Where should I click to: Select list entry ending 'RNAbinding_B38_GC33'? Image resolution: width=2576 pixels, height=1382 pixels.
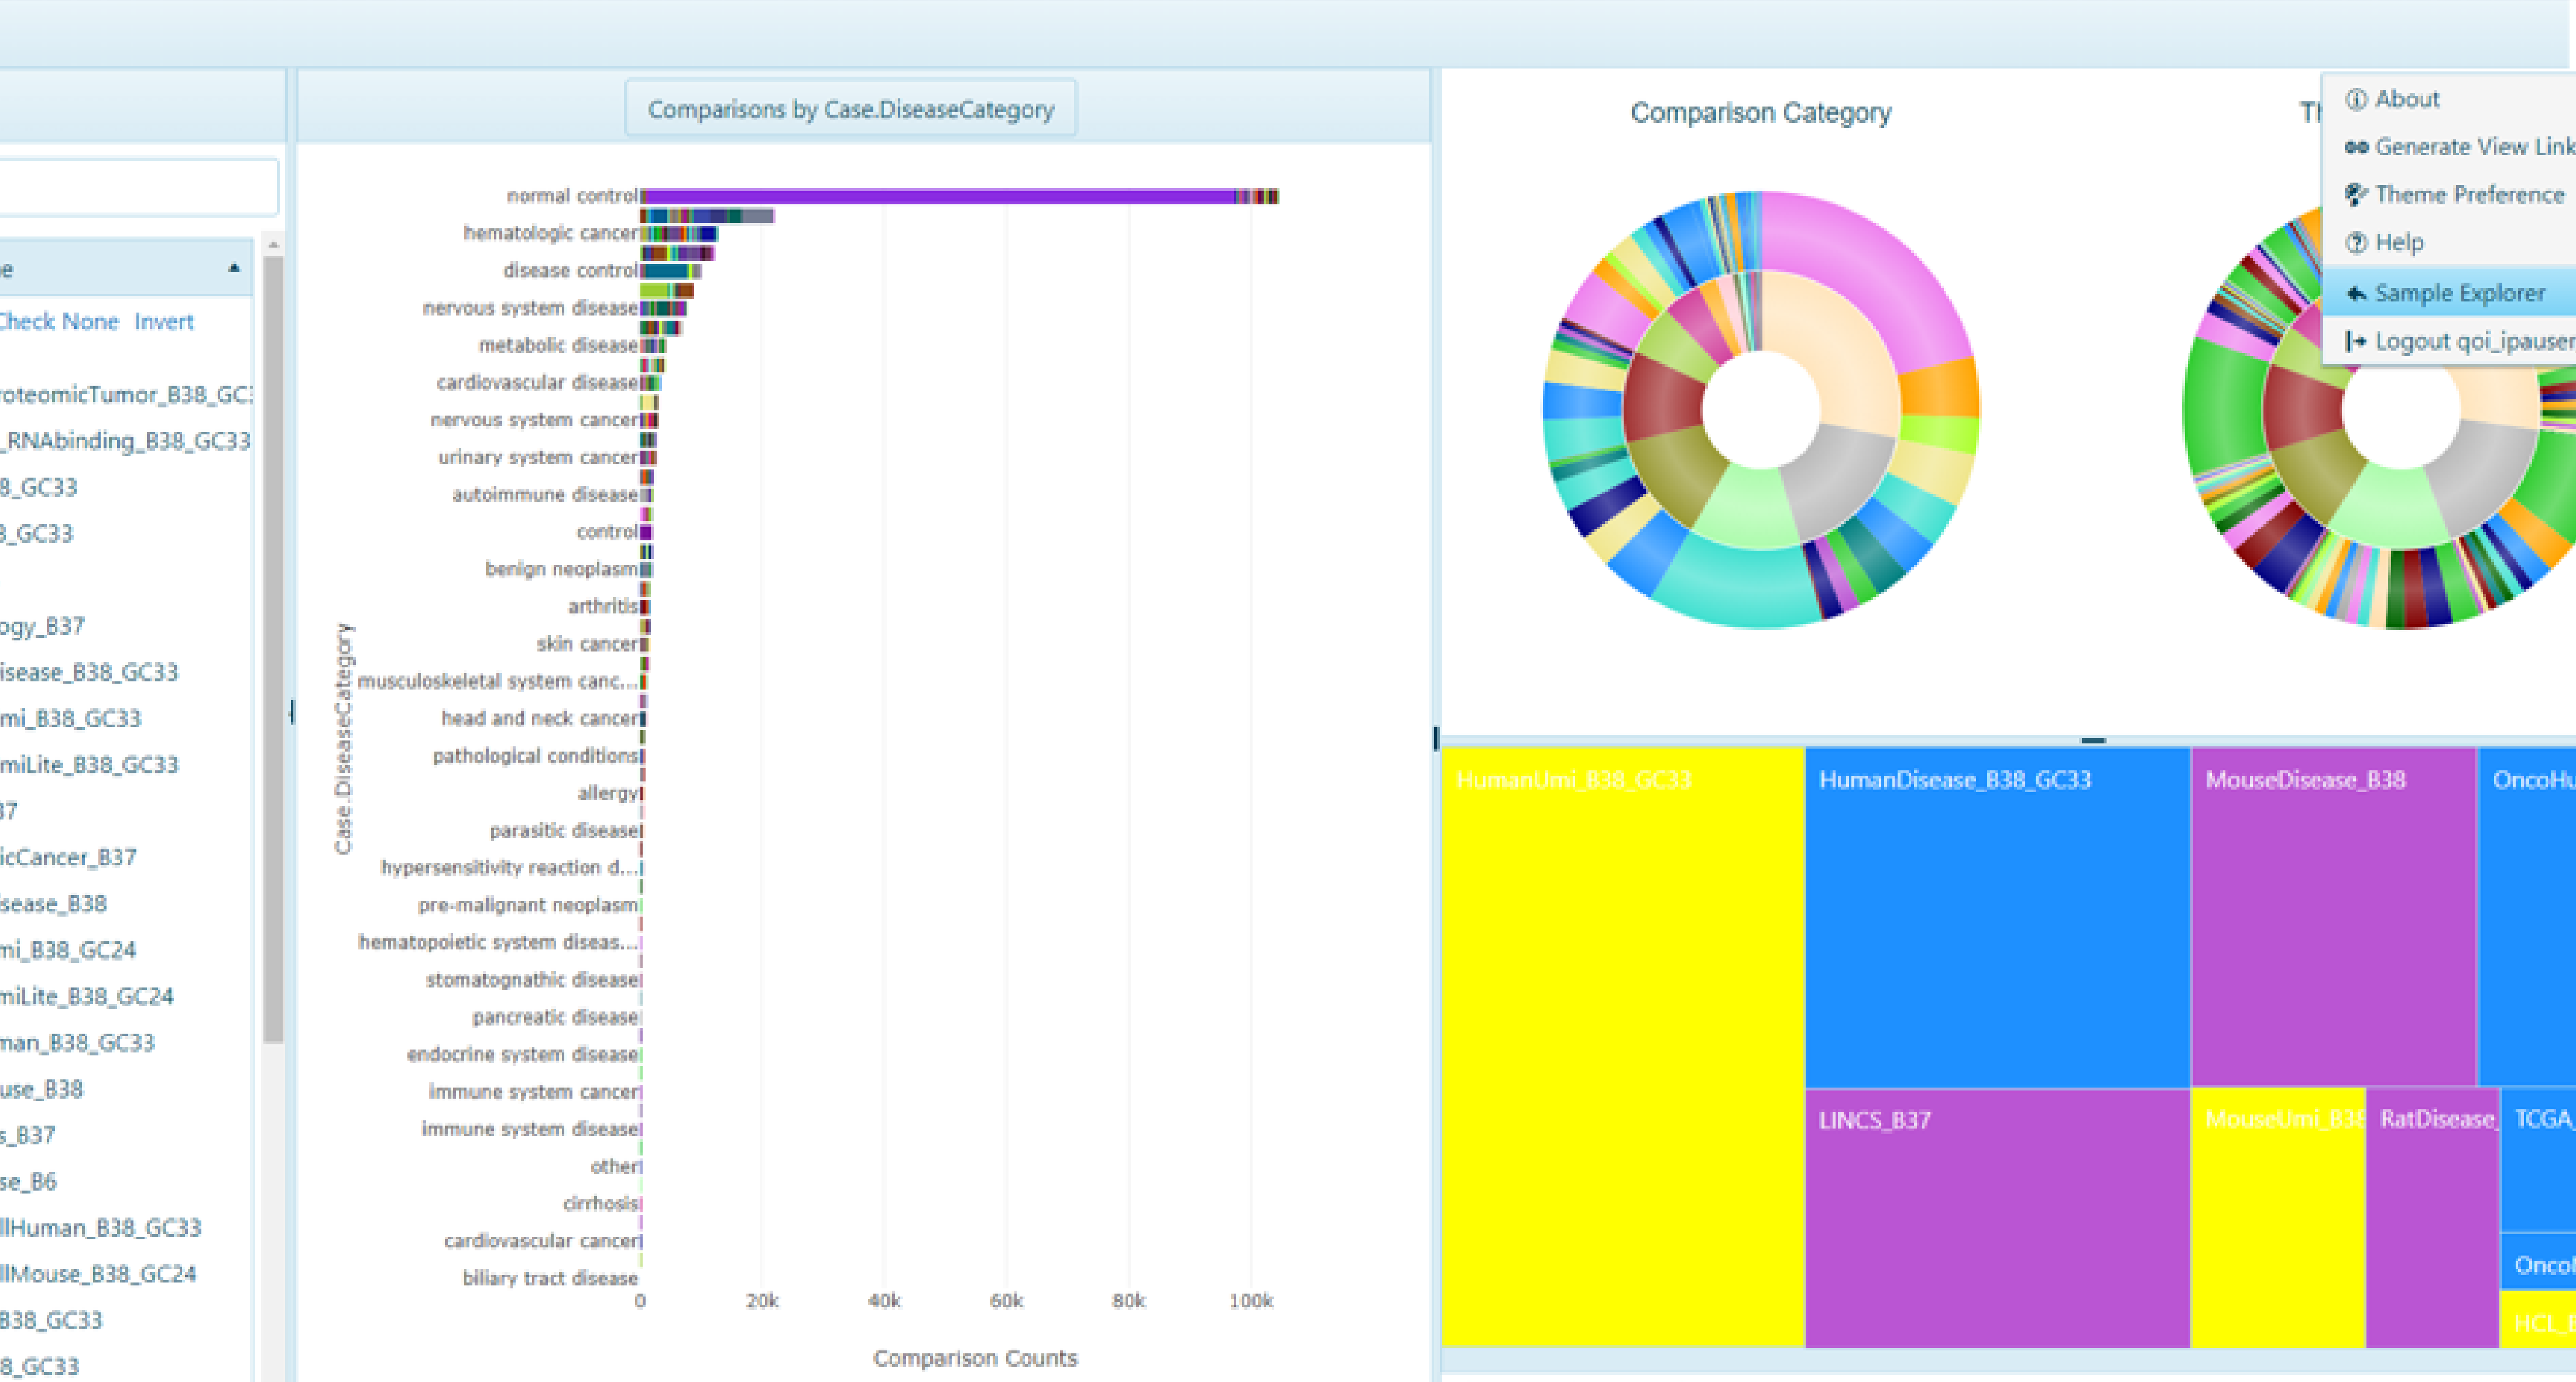click(125, 441)
